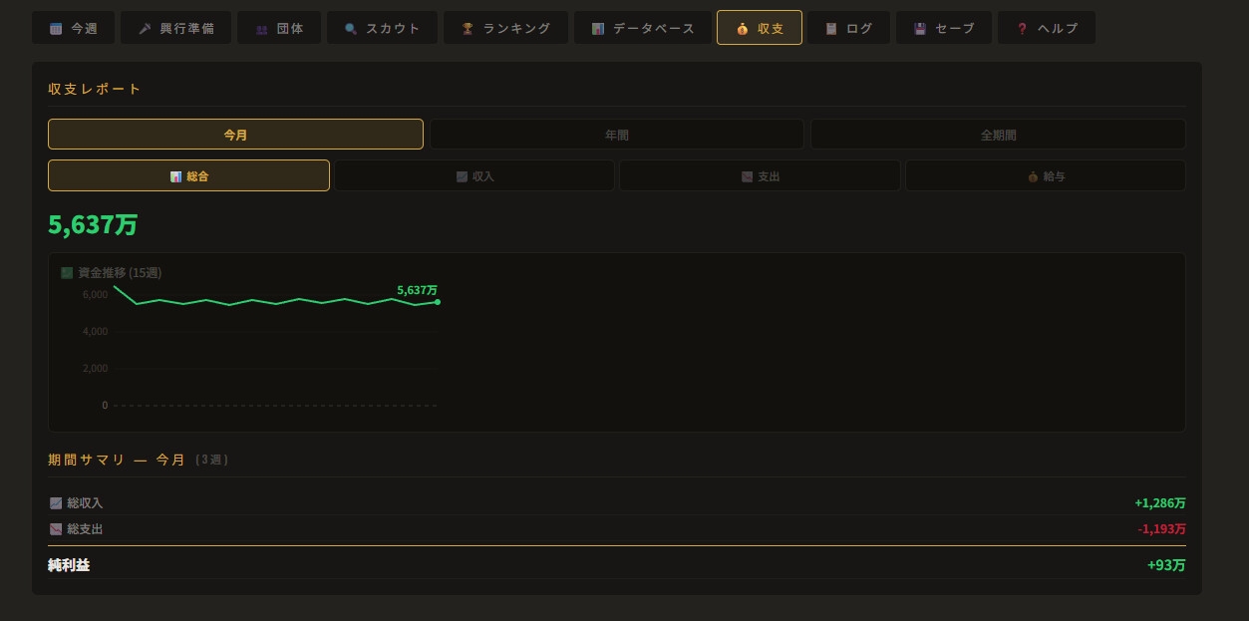Open the ヘルプ question mark icon
Image resolution: width=1249 pixels, height=621 pixels.
[x=1022, y=29]
